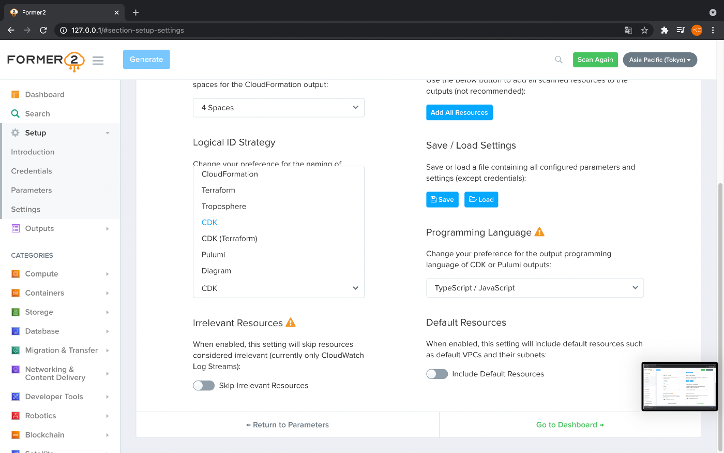Open the Asia Pacific (Tokyo) region dropdown
Screen dimensions: 724x453
click(x=660, y=60)
